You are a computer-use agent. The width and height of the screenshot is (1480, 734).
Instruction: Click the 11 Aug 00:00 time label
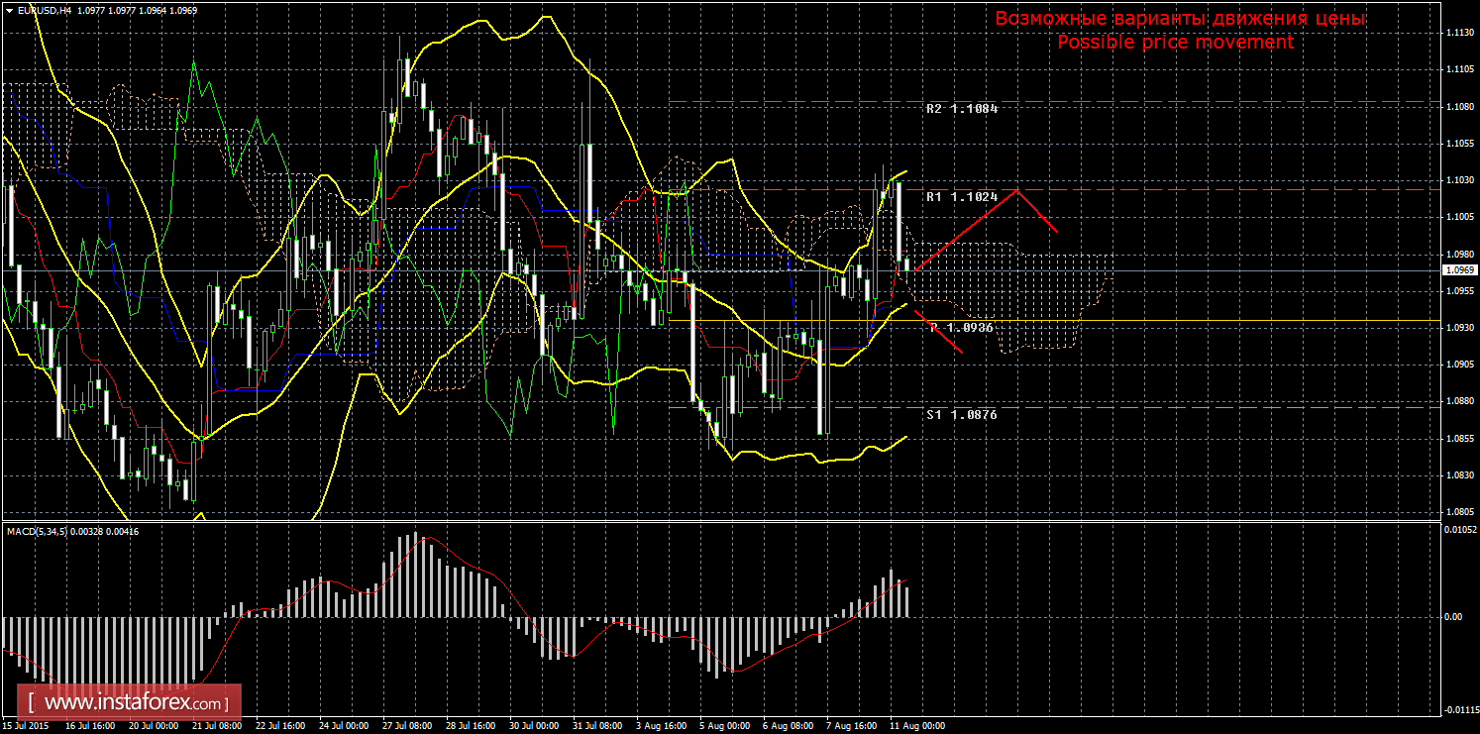pyautogui.click(x=915, y=726)
